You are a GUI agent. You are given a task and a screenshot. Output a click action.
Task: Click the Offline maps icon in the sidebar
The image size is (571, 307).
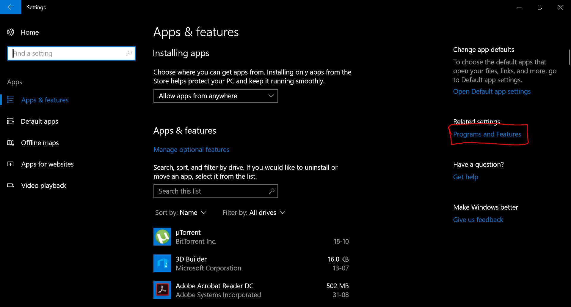coord(11,143)
